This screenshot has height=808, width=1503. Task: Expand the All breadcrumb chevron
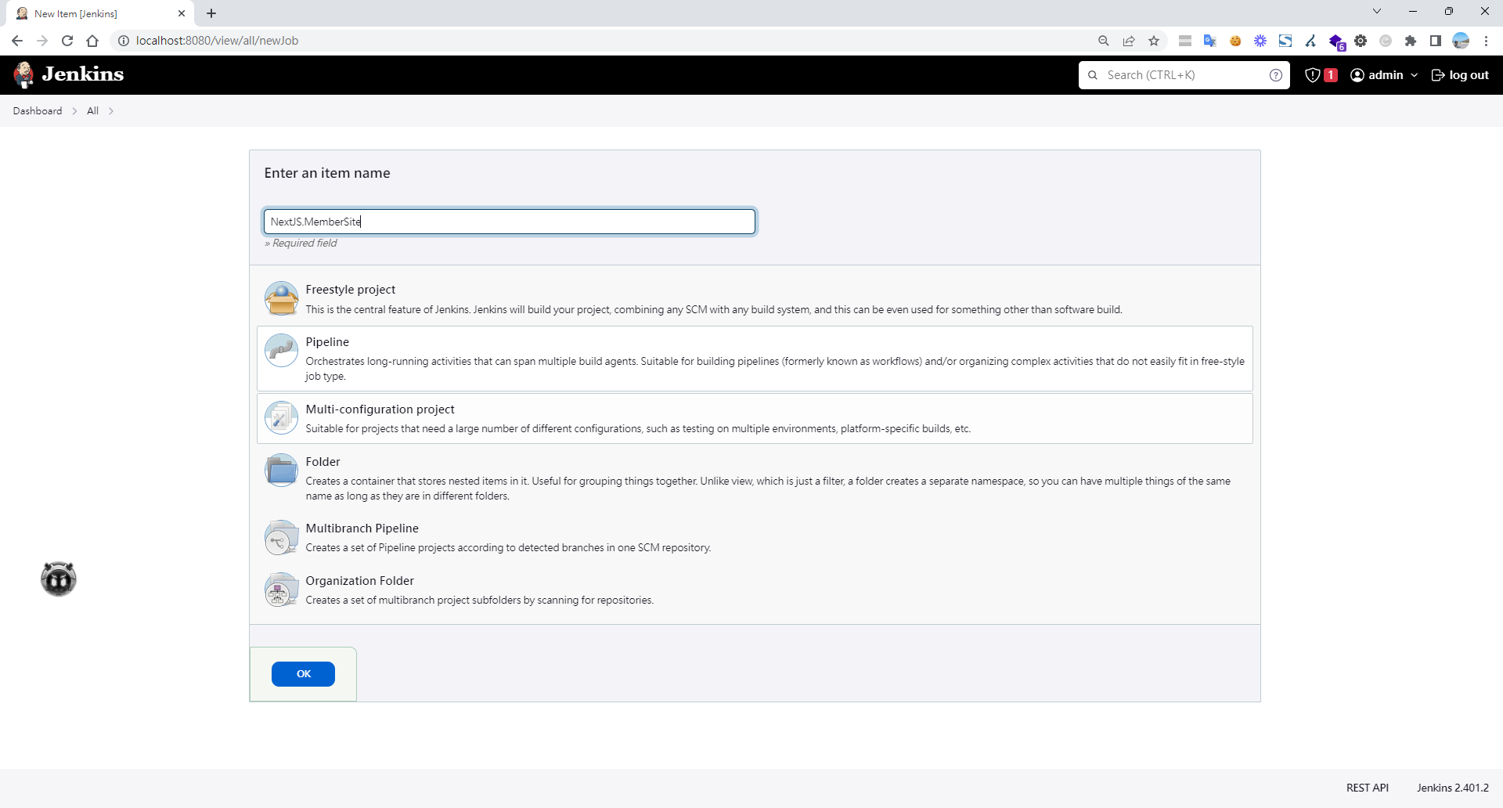[111, 111]
